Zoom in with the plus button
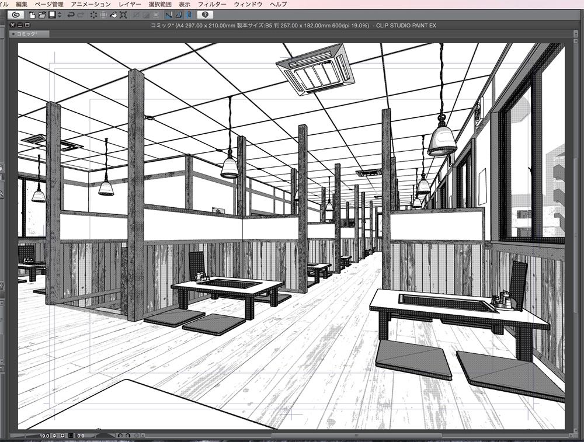Viewport: 584px width, 442px height. 62,436
